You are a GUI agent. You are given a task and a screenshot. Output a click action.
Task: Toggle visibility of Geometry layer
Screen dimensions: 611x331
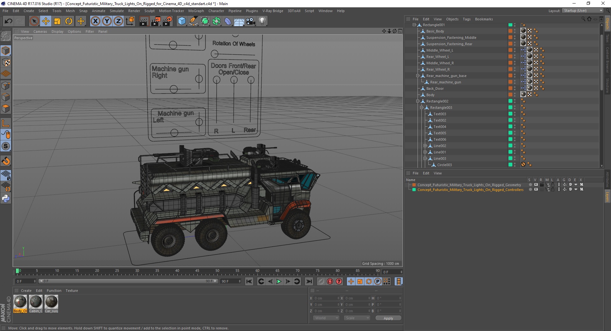536,185
